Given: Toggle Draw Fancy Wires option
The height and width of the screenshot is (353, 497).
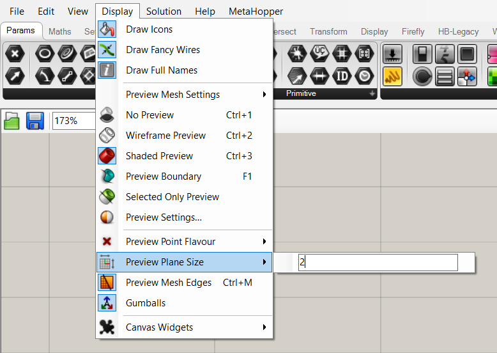Looking at the screenshot, I should (x=162, y=50).
